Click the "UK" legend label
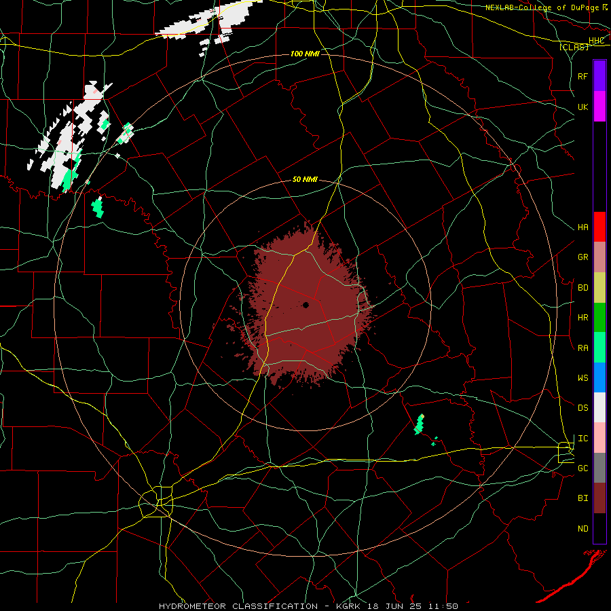Screen dimensions: 611x611 pyautogui.click(x=582, y=107)
